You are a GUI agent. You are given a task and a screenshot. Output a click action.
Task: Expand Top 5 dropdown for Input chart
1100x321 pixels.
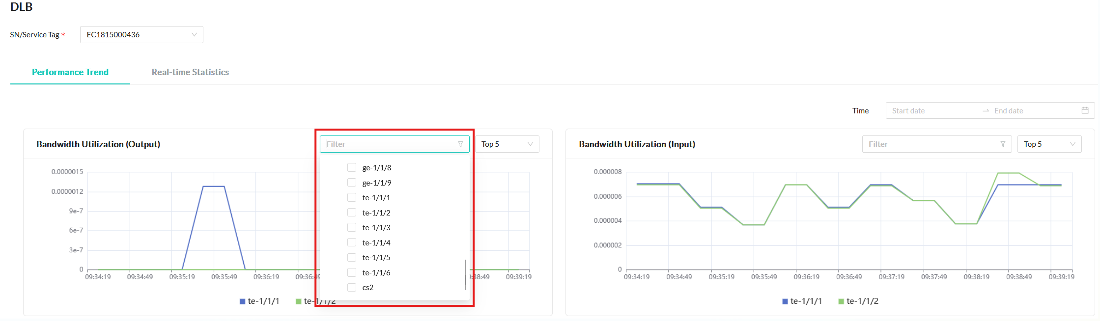1049,144
